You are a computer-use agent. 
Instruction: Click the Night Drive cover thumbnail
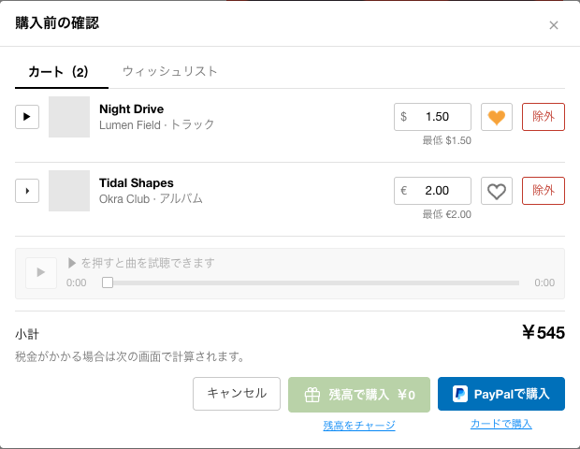click(x=69, y=117)
